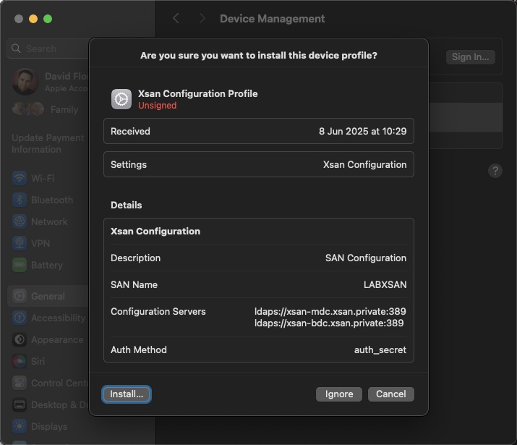Click the Apple Account profile photo
517x445 pixels.
click(25, 82)
